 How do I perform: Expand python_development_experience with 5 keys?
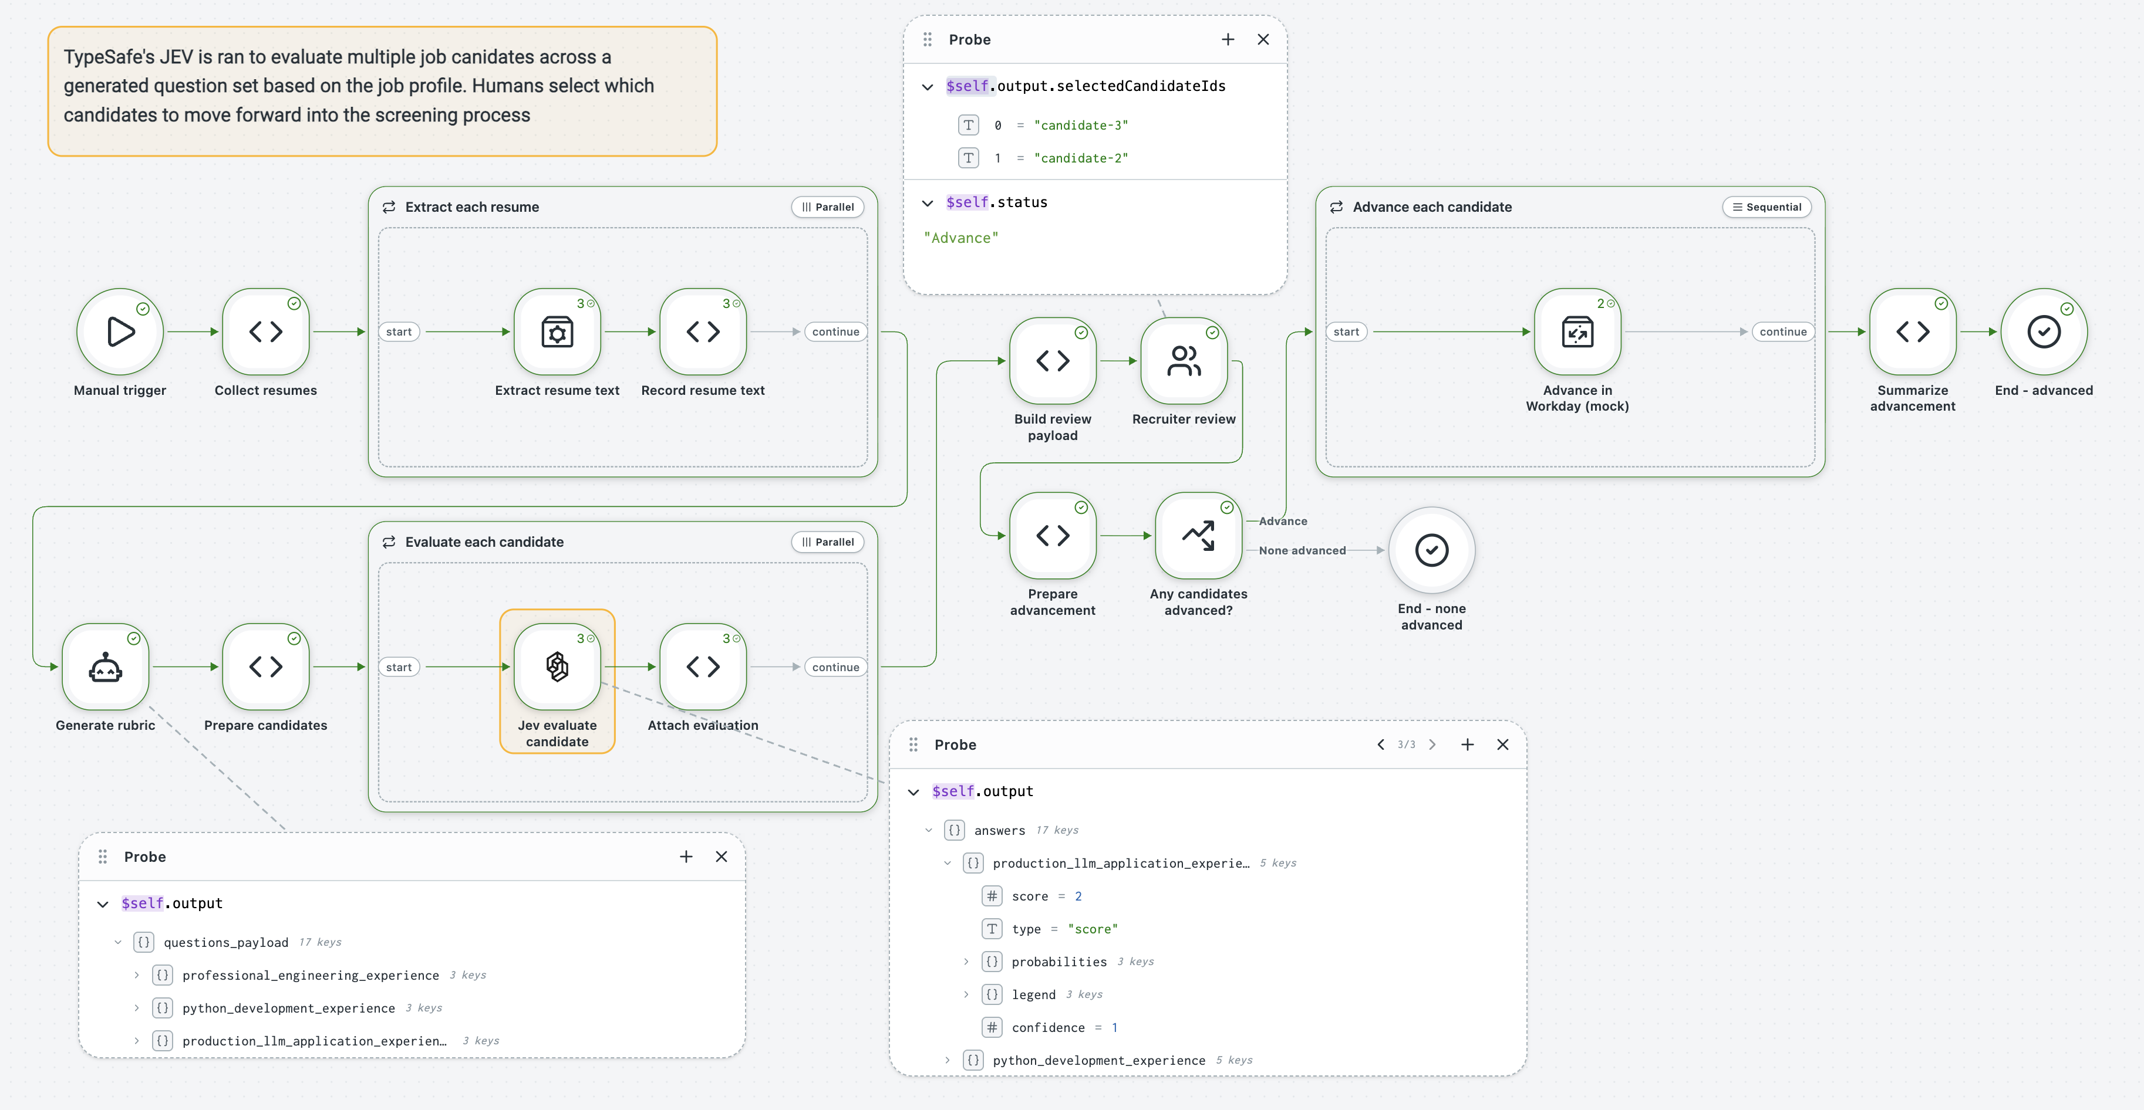coord(947,1060)
